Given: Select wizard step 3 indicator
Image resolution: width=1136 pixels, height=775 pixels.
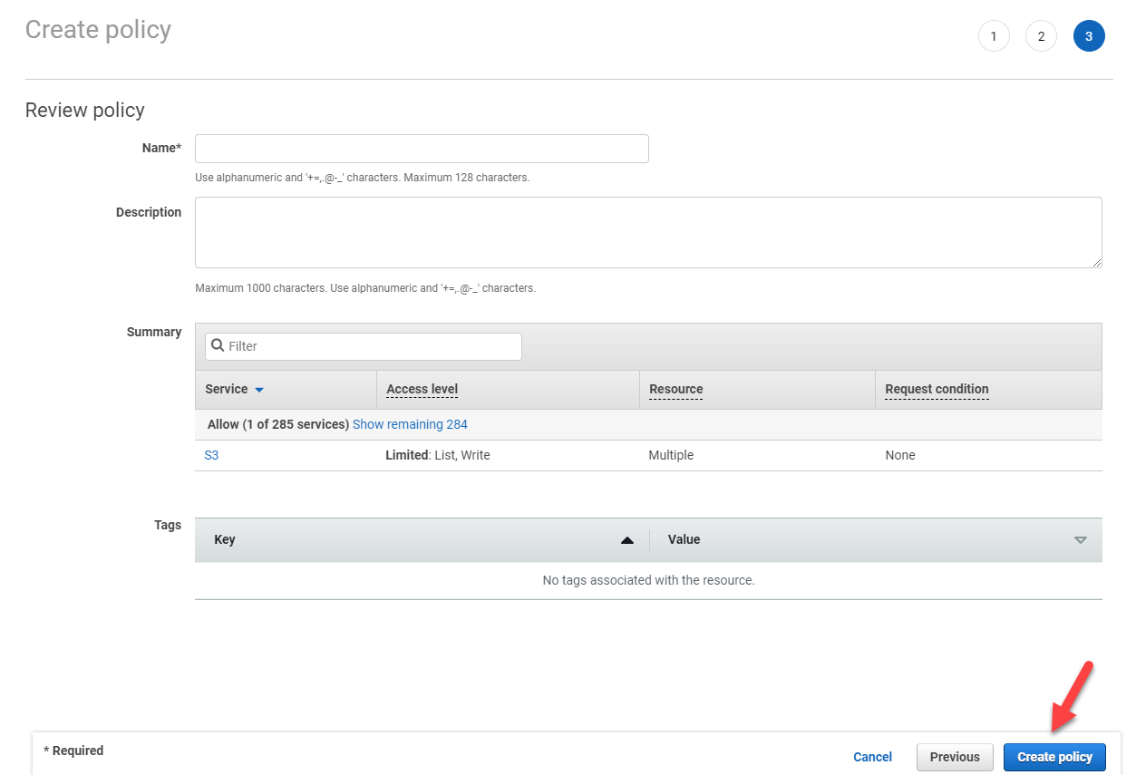Looking at the screenshot, I should [1089, 36].
